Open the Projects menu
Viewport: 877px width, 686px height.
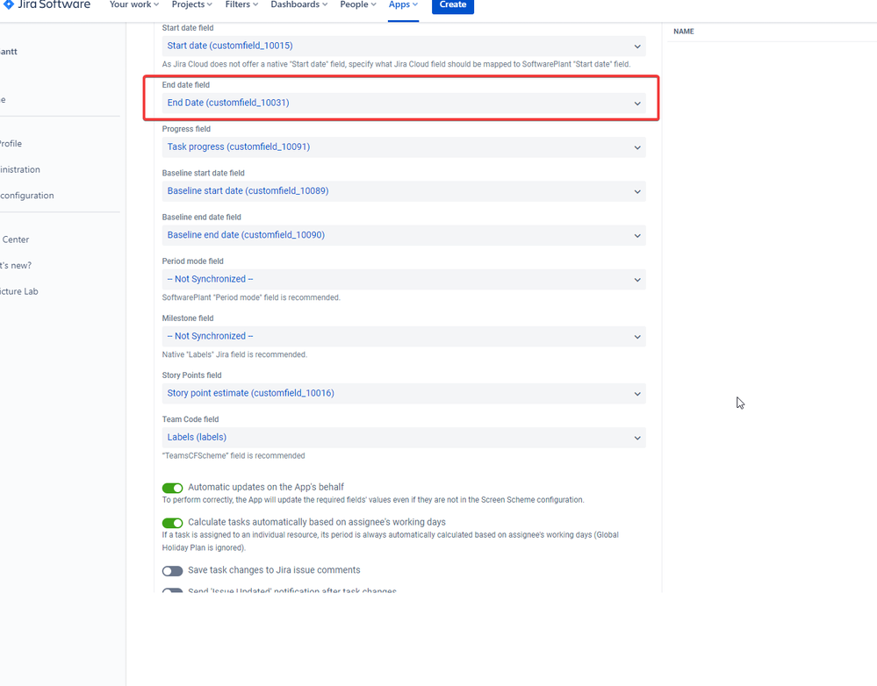[x=192, y=4]
